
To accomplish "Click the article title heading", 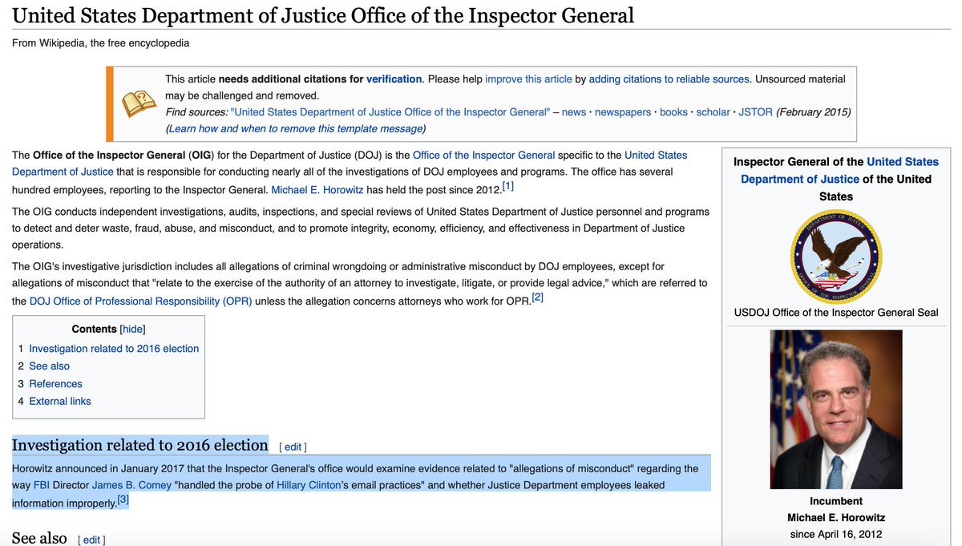I will pyautogui.click(x=323, y=14).
